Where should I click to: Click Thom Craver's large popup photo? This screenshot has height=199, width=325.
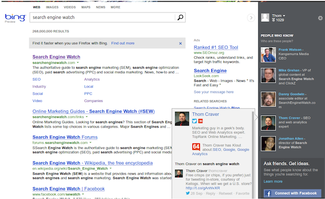point(182,119)
